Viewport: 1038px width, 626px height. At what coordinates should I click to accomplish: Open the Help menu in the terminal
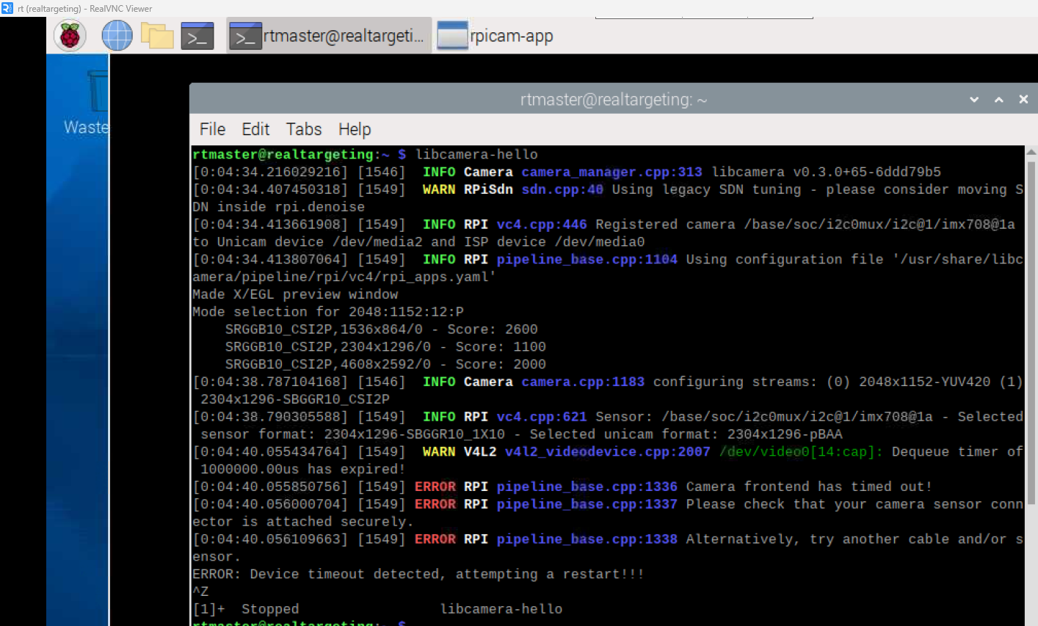click(x=354, y=130)
